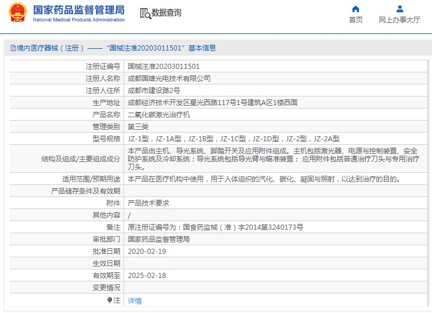Click the 审批部门 row label

pyautogui.click(x=106, y=239)
